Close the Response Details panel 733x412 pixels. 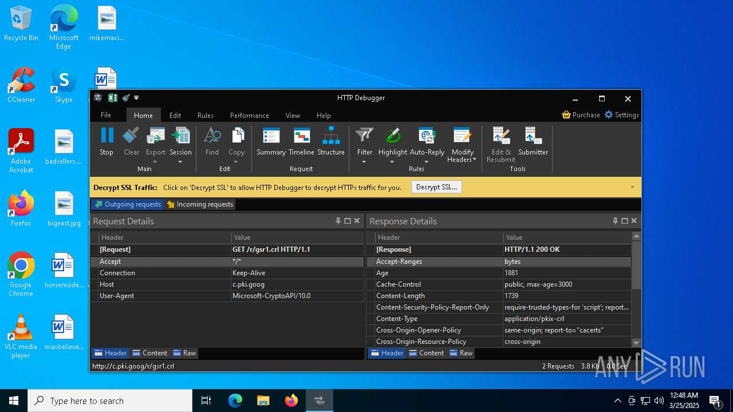(x=634, y=221)
